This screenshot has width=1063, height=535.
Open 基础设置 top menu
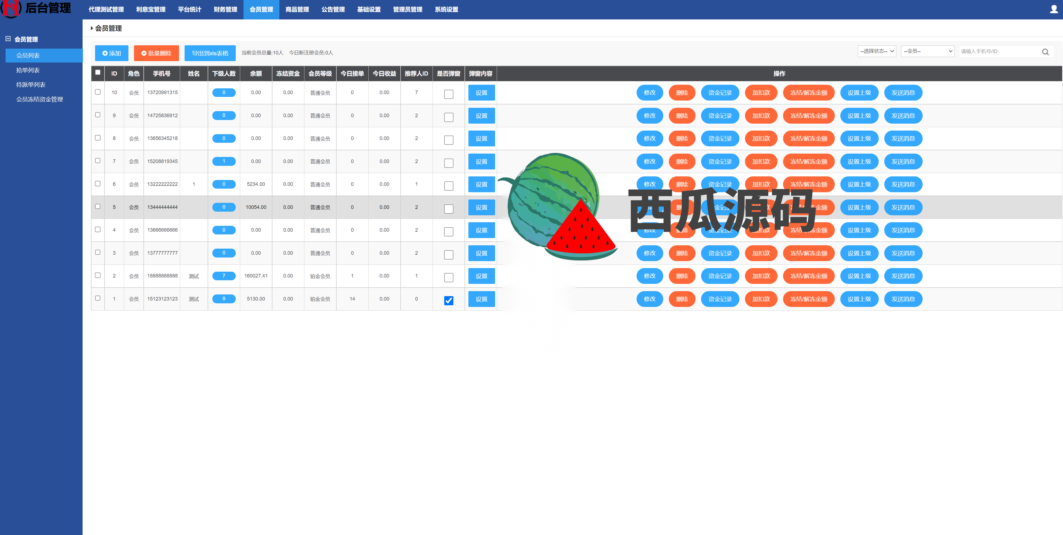coord(369,9)
